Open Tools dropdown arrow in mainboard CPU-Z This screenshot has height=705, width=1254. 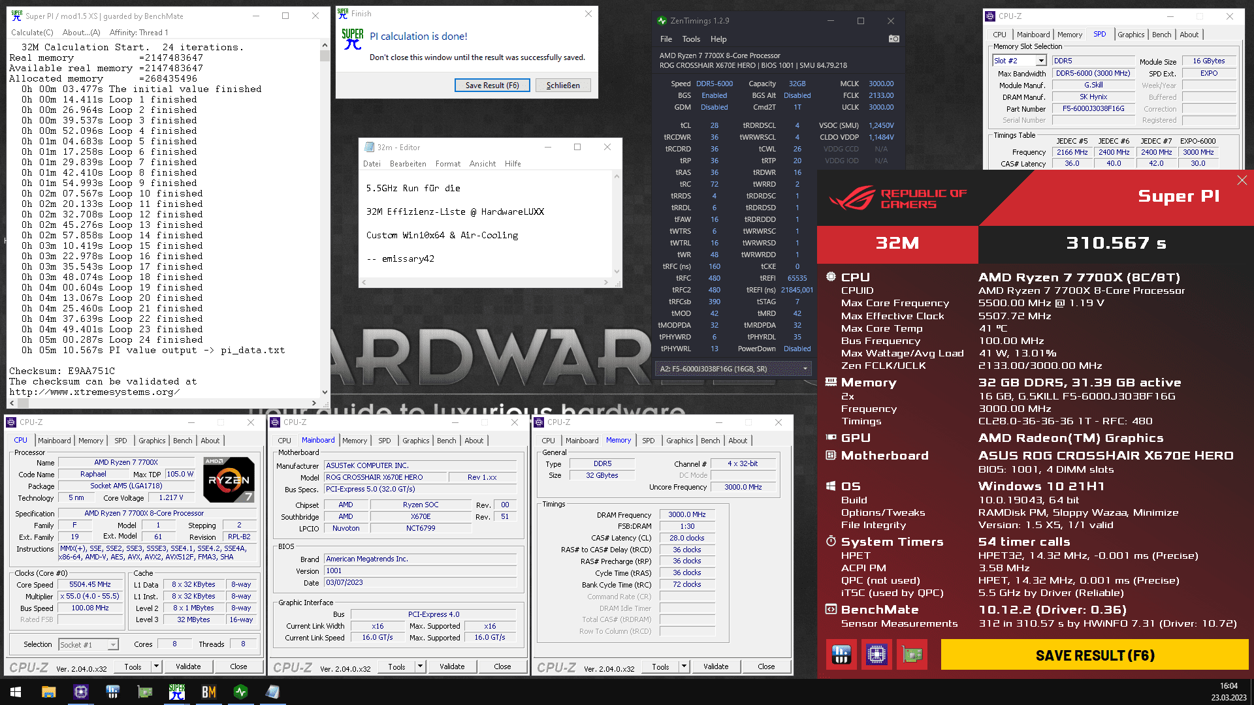coord(420,666)
